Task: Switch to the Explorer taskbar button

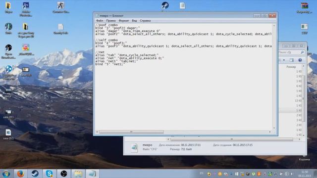Action: coord(78,174)
